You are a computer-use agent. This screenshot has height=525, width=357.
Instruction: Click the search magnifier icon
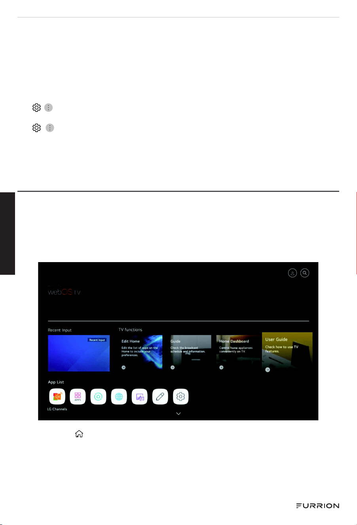305,273
